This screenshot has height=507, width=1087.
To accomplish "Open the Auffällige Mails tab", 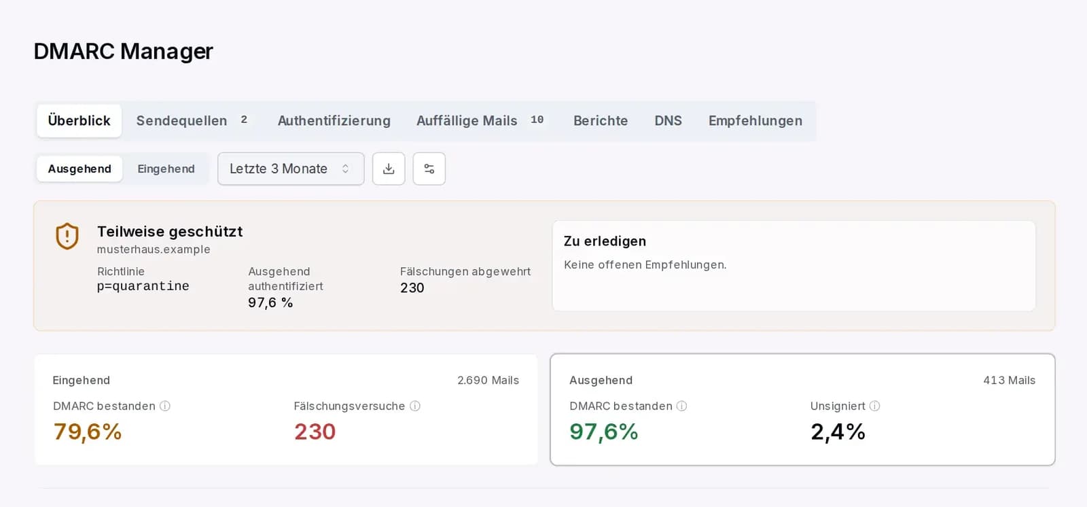I will click(x=480, y=121).
